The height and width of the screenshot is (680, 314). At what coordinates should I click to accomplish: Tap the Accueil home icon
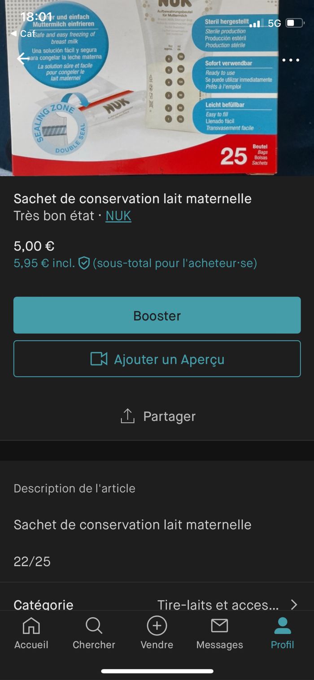[x=31, y=625]
